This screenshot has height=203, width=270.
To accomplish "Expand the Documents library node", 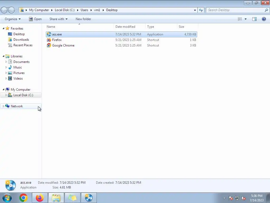I will click(x=6, y=62).
